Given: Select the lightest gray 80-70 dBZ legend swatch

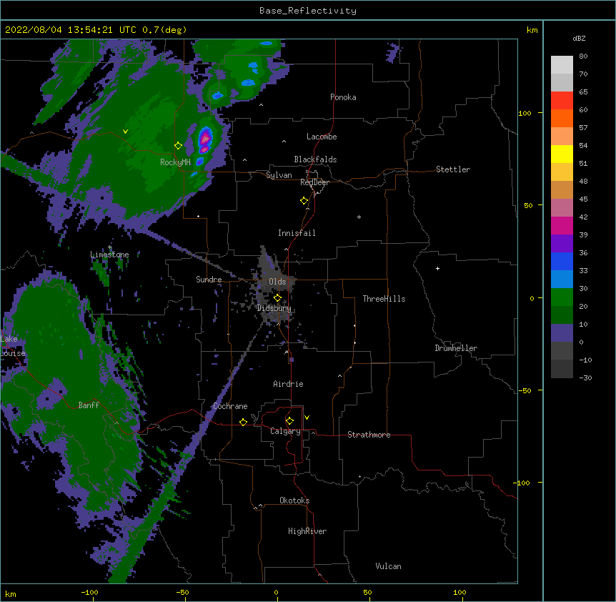Looking at the screenshot, I should [562, 65].
